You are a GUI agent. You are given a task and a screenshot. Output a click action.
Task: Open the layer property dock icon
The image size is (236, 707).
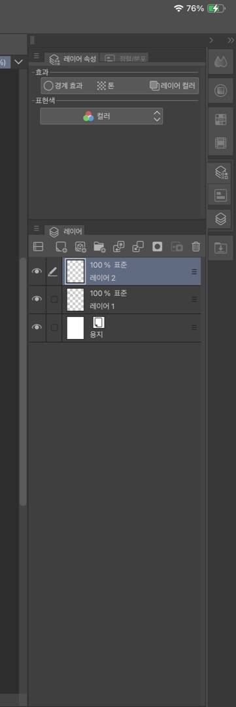pyautogui.click(x=221, y=172)
